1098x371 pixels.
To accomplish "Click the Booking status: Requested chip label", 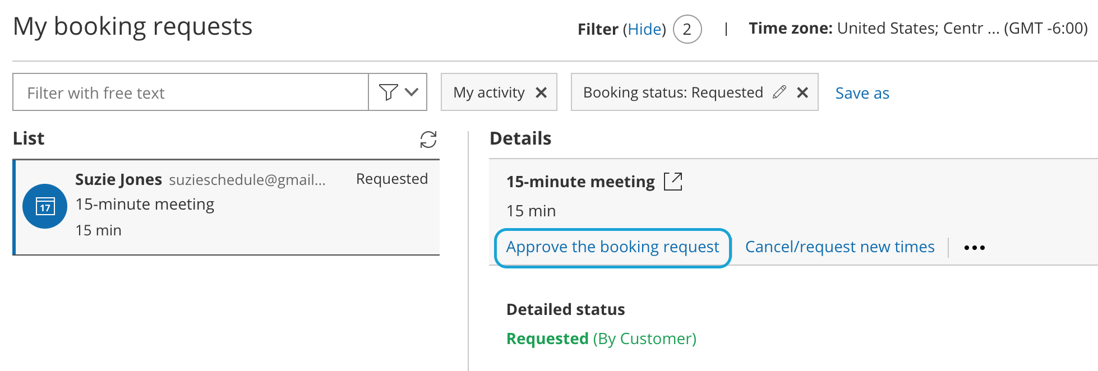I will (672, 92).
